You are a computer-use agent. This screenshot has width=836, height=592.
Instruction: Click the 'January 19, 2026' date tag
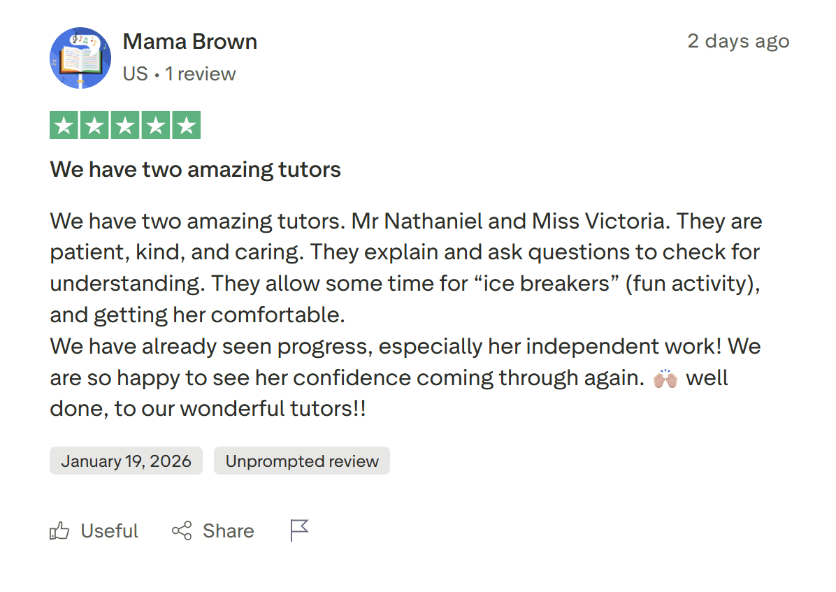[x=126, y=461]
